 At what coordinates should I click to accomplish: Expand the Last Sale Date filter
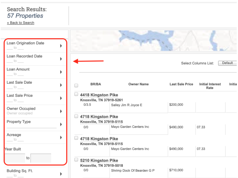point(61,85)
